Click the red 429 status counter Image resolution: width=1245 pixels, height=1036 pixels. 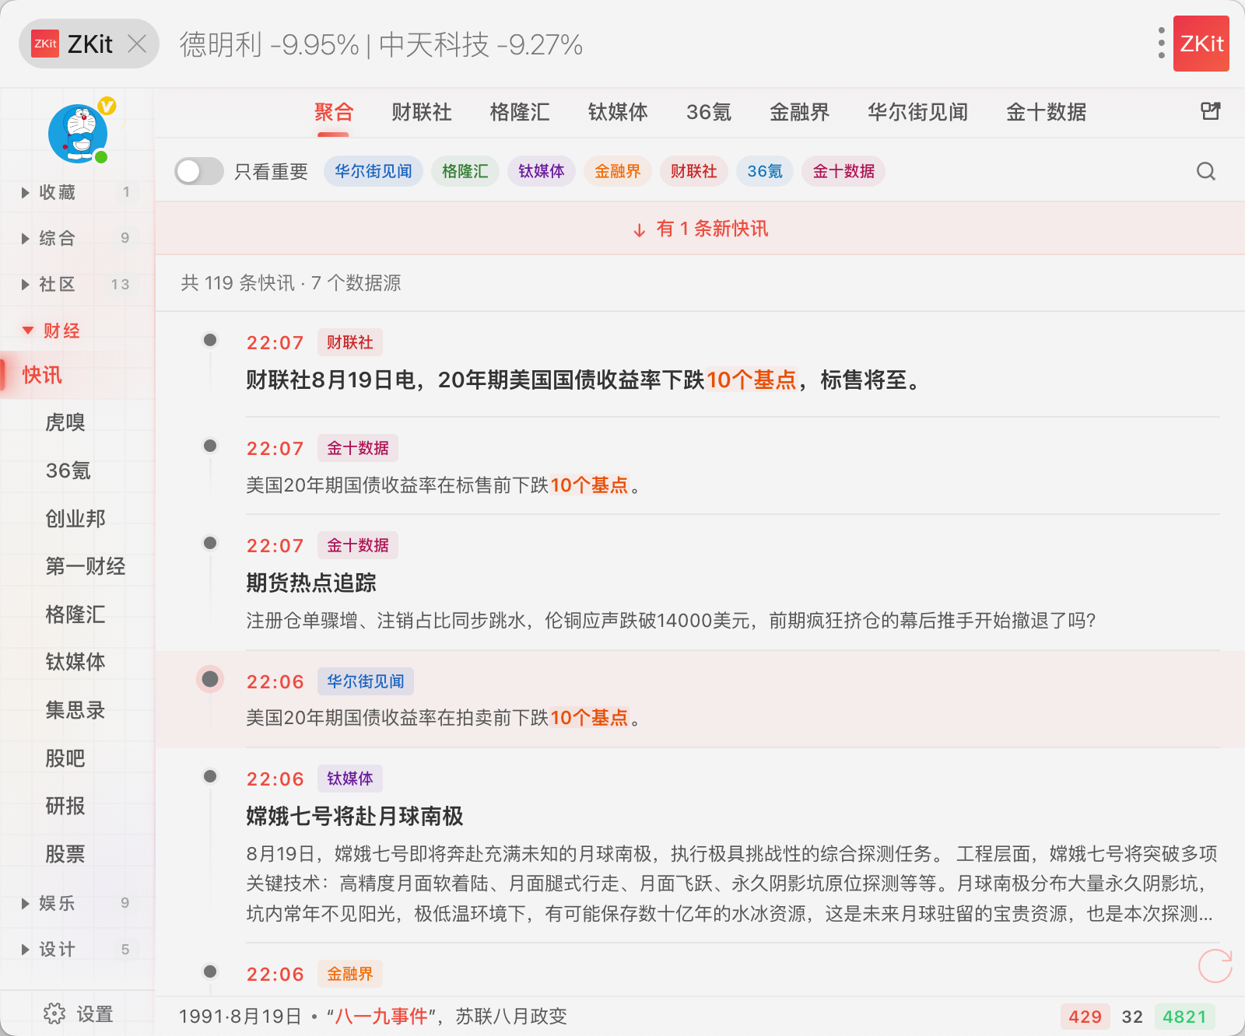(x=1085, y=1017)
